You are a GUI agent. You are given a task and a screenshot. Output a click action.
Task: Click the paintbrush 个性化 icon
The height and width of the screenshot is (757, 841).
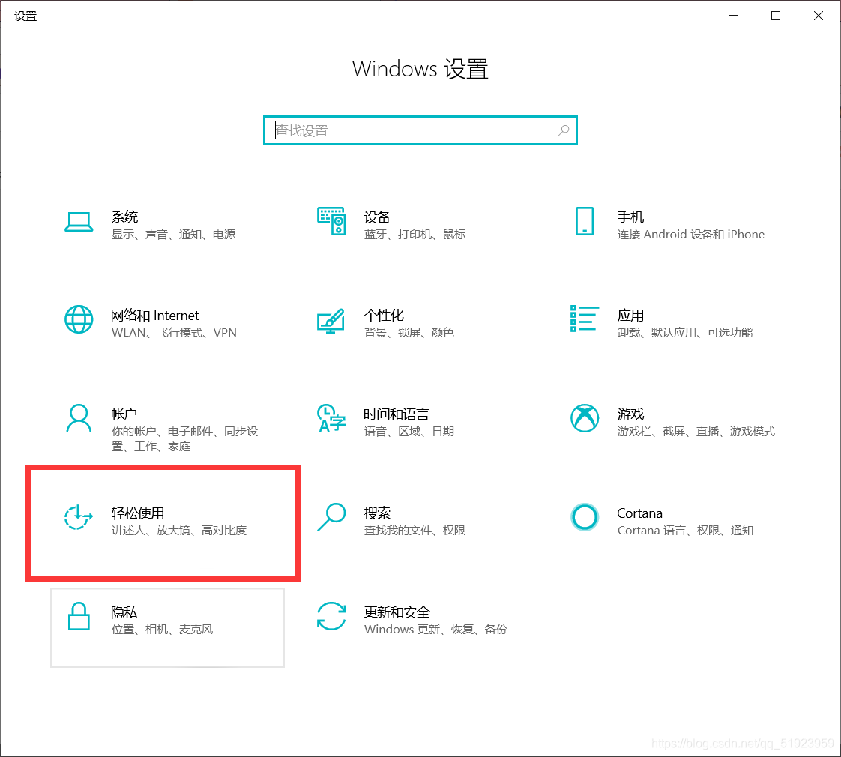[331, 321]
